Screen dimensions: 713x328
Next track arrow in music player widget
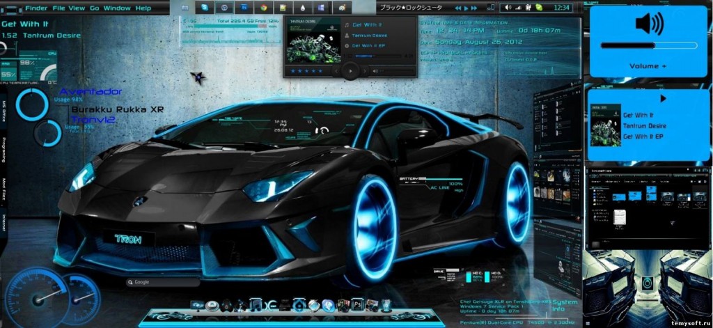[364, 71]
